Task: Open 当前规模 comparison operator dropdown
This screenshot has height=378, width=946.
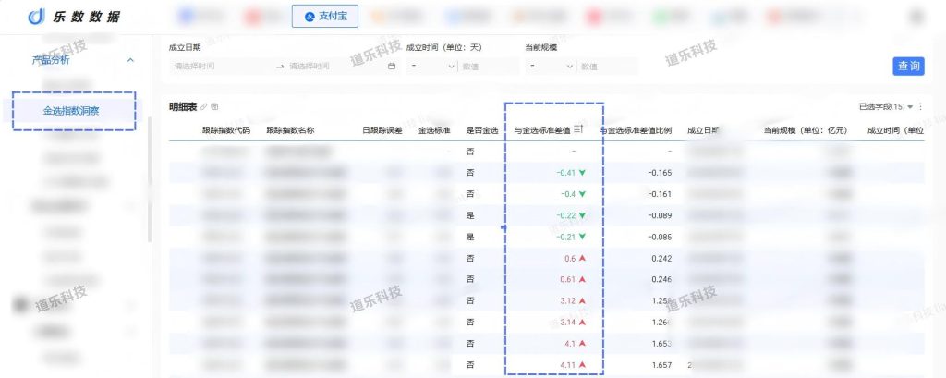Action: [x=551, y=67]
